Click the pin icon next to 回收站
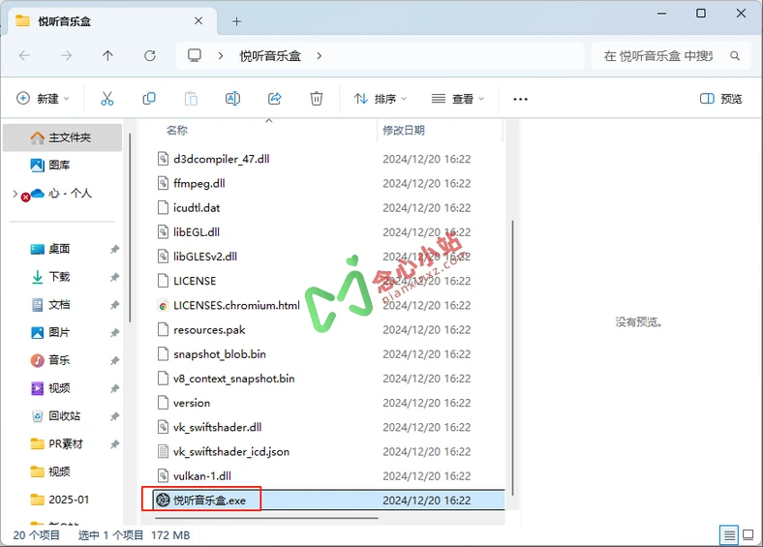The width and height of the screenshot is (763, 547). point(114,416)
